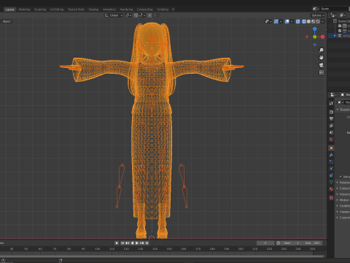Expand the Motion Paths panel
350x263 pixels.
(x=338, y=200)
